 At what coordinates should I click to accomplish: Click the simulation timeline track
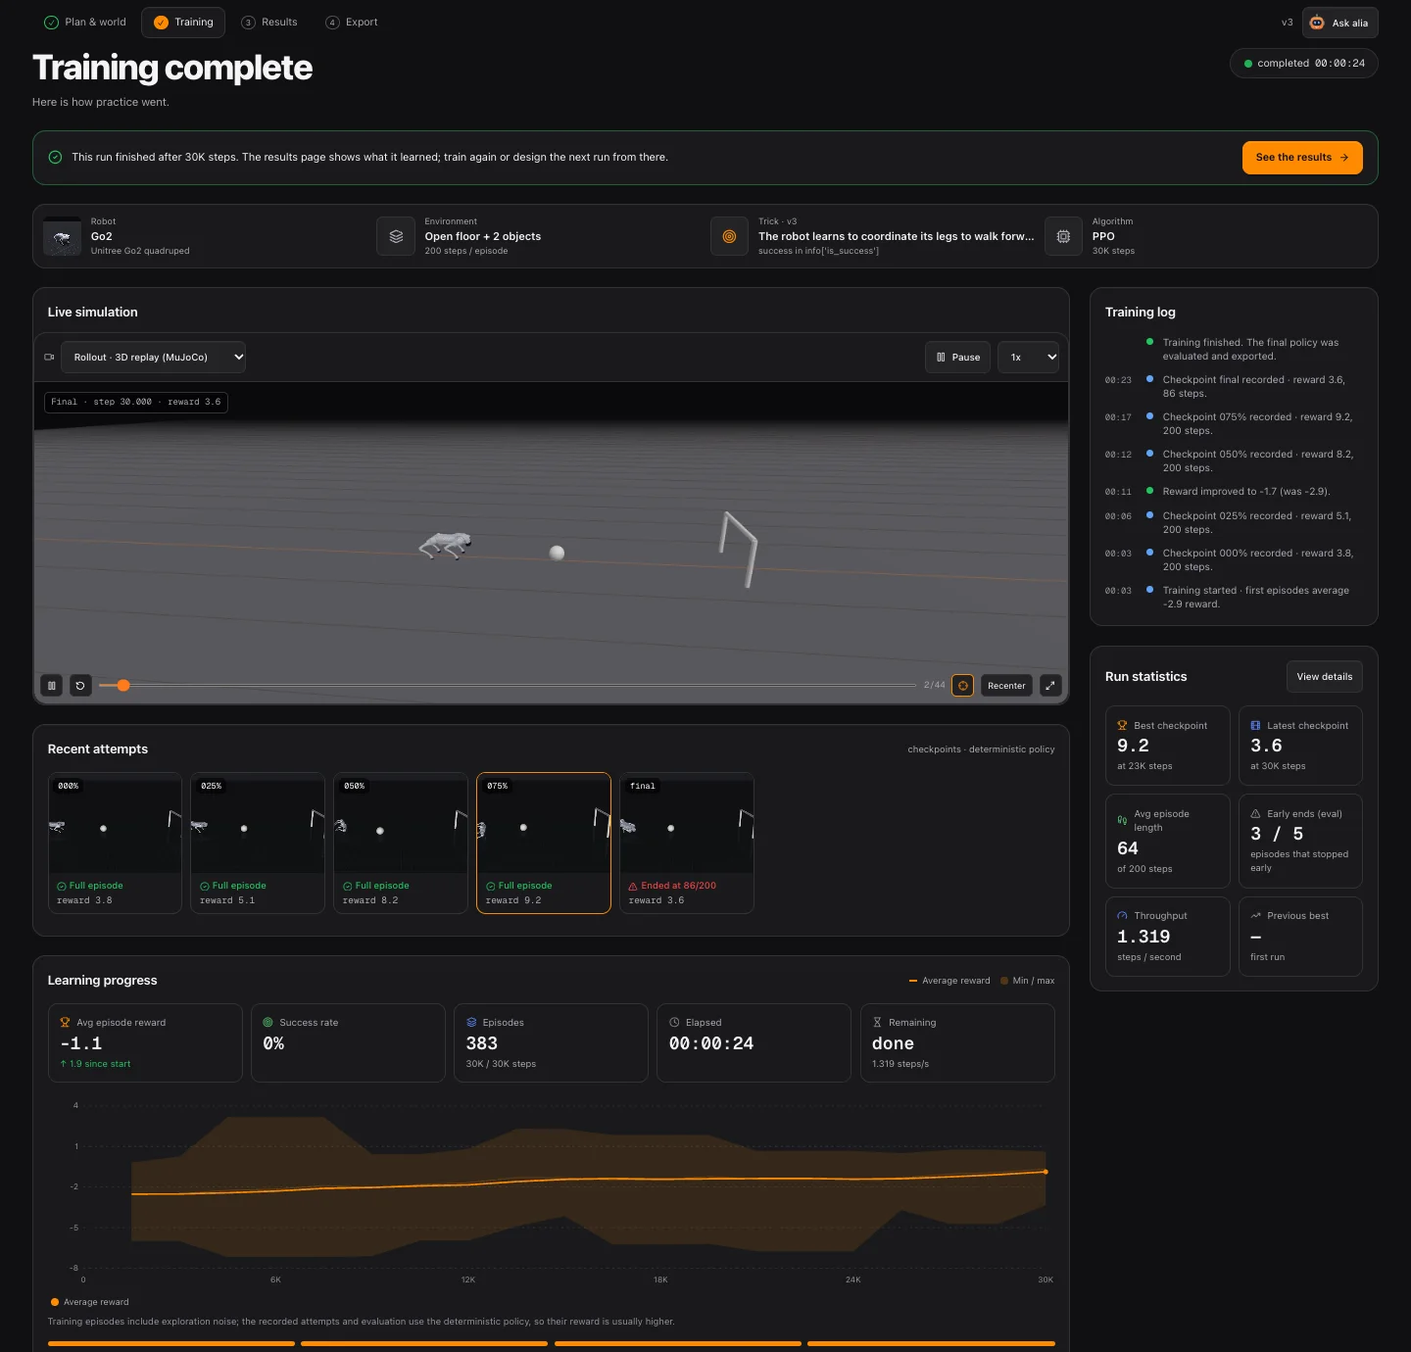tap(508, 686)
